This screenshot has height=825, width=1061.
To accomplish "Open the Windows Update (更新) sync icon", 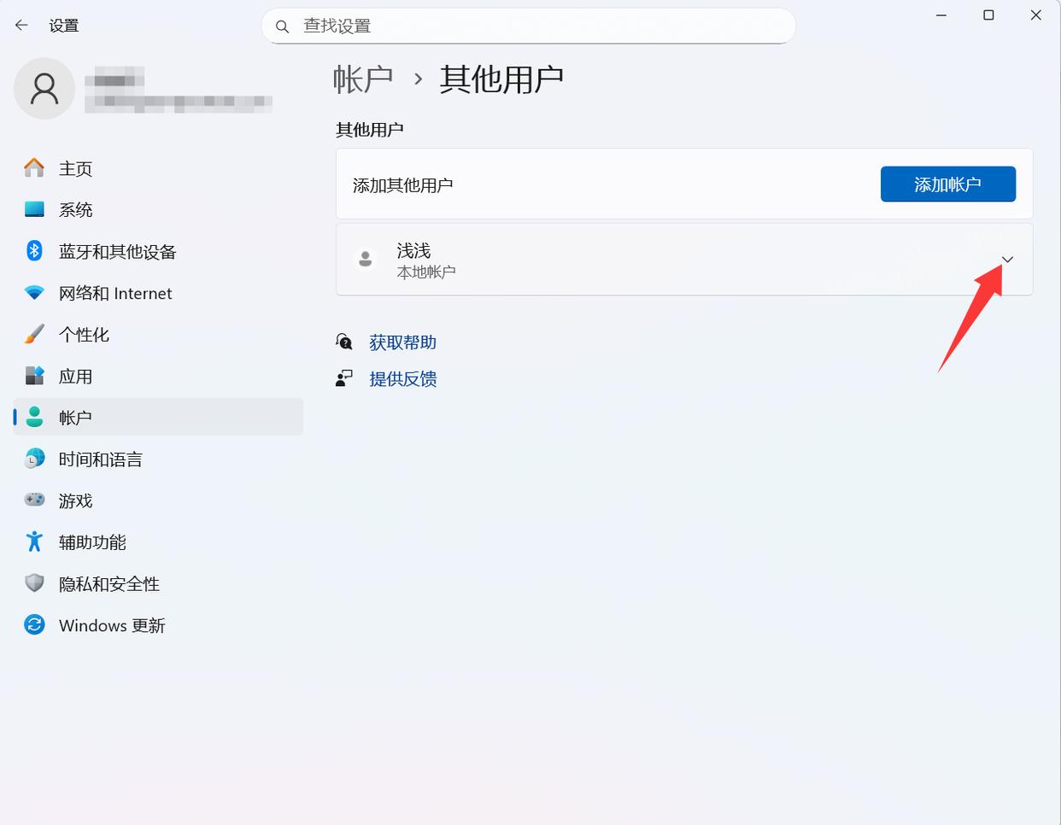I will pos(34,625).
